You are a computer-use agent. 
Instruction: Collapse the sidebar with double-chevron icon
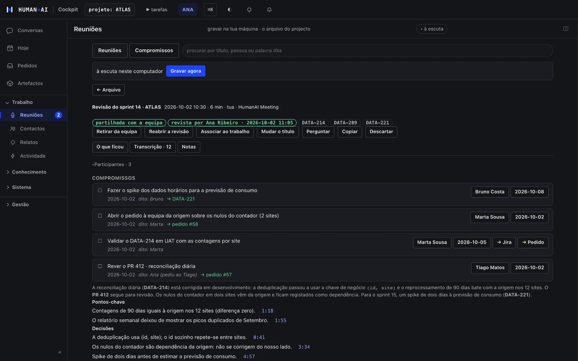[60, 352]
